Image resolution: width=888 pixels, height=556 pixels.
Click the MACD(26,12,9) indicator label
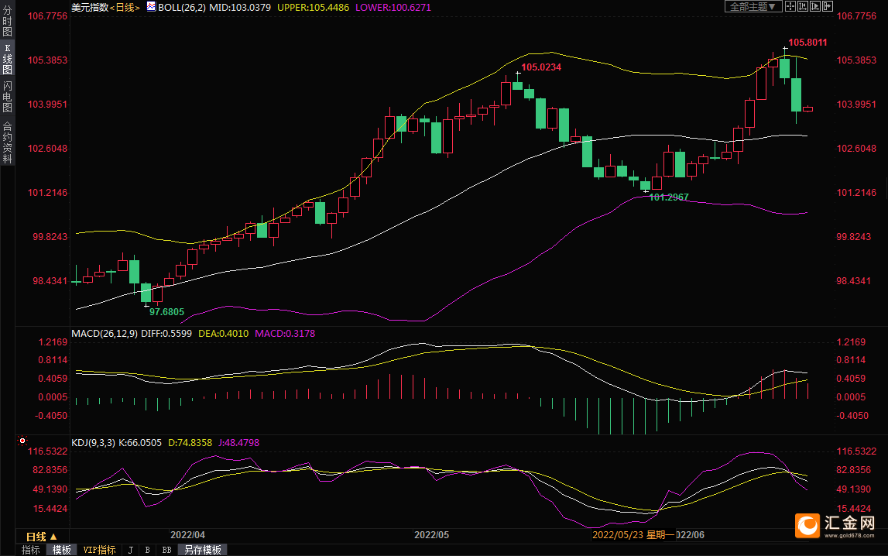105,334
